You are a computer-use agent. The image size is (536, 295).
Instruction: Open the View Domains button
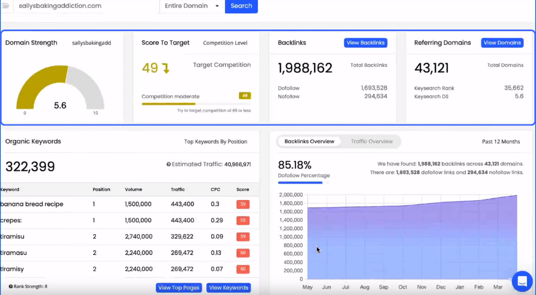click(502, 43)
